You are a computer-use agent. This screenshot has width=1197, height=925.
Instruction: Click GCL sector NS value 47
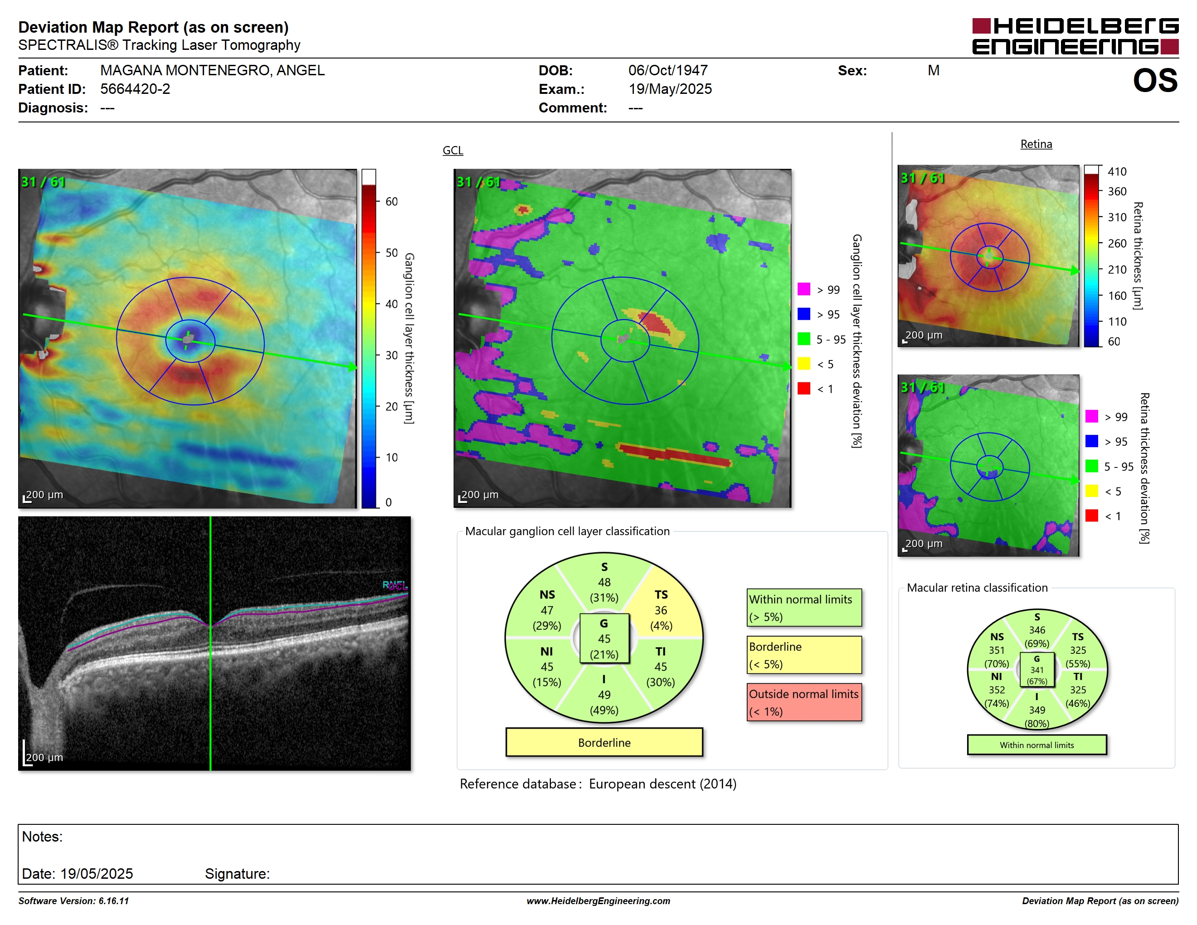click(546, 610)
